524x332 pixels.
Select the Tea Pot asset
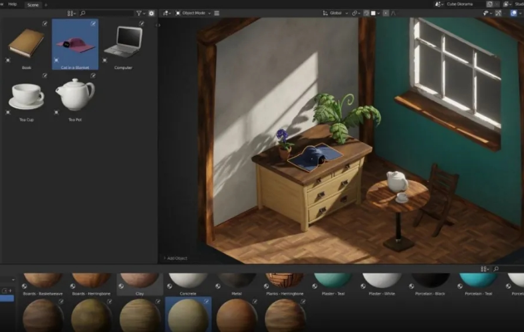coord(75,96)
